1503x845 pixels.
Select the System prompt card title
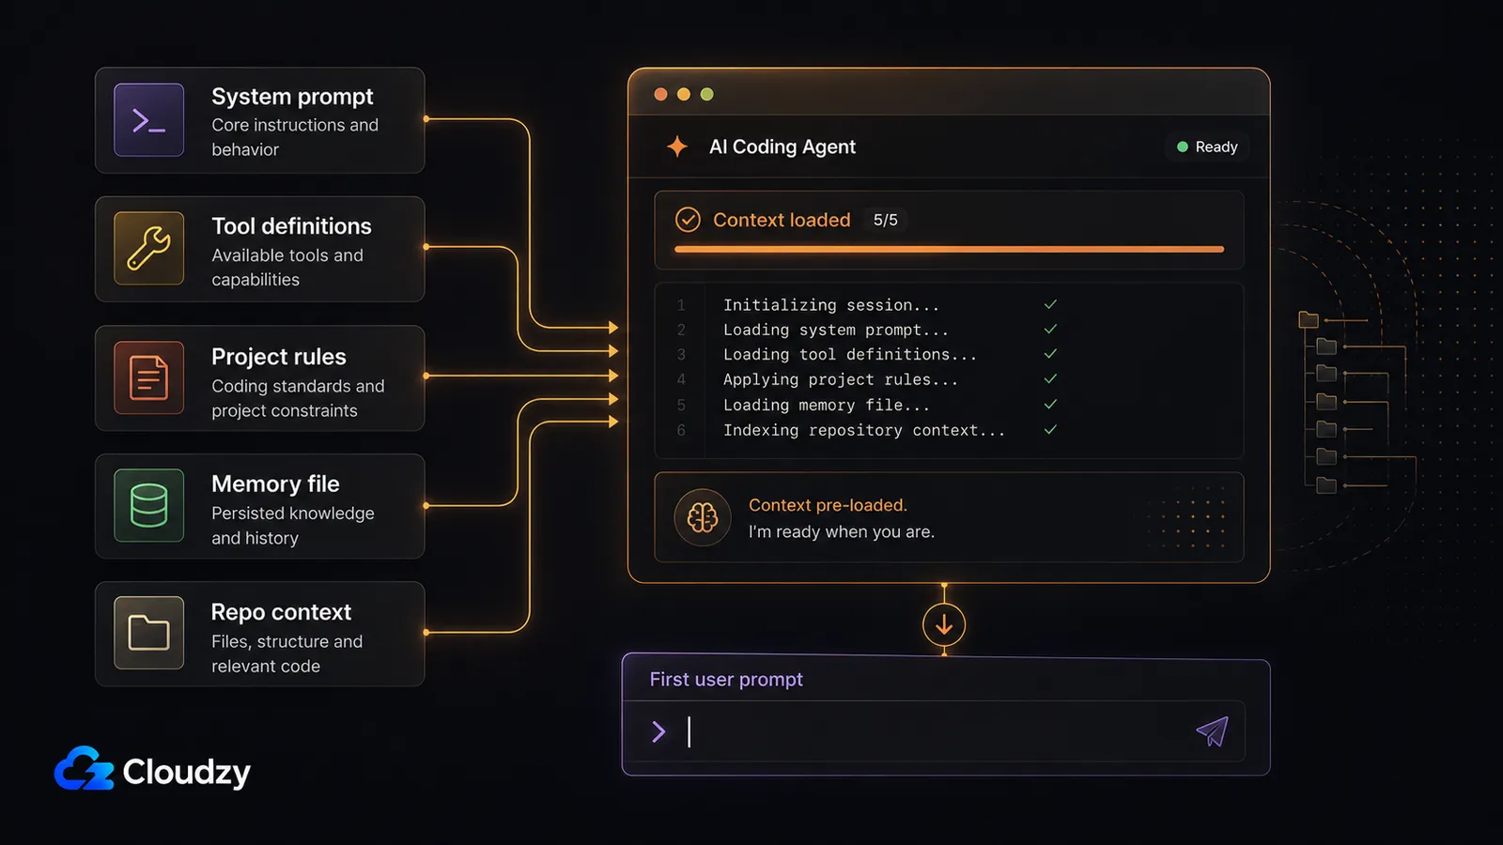coord(292,97)
